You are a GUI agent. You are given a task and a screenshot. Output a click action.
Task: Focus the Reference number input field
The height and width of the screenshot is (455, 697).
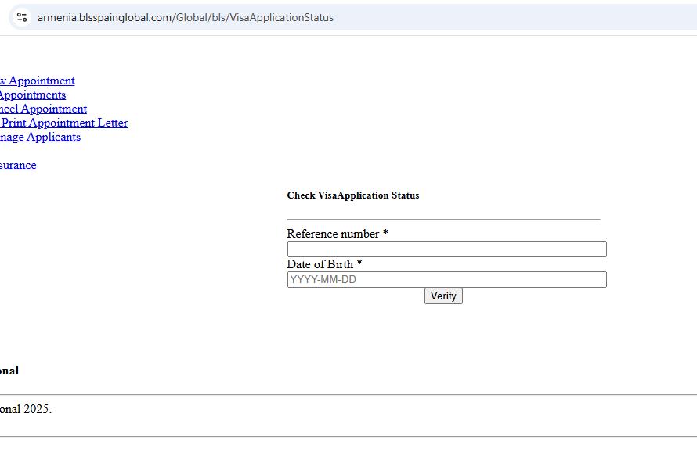point(446,249)
